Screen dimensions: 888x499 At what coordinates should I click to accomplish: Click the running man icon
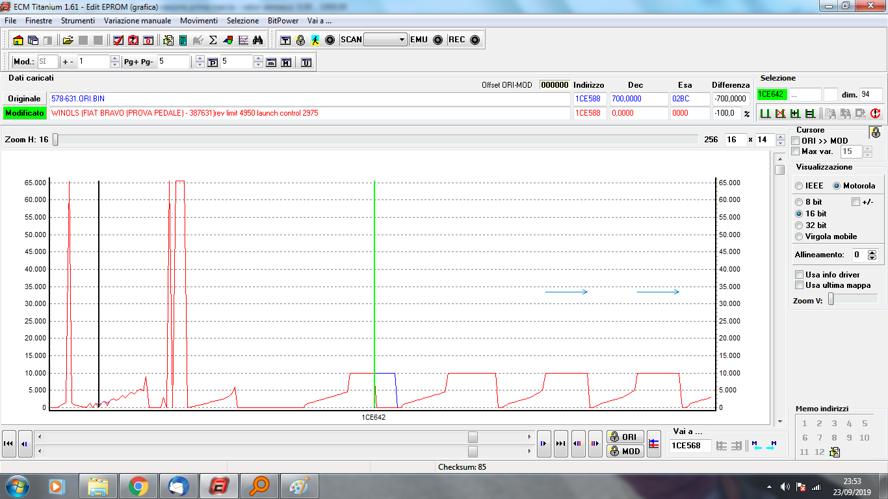[315, 40]
